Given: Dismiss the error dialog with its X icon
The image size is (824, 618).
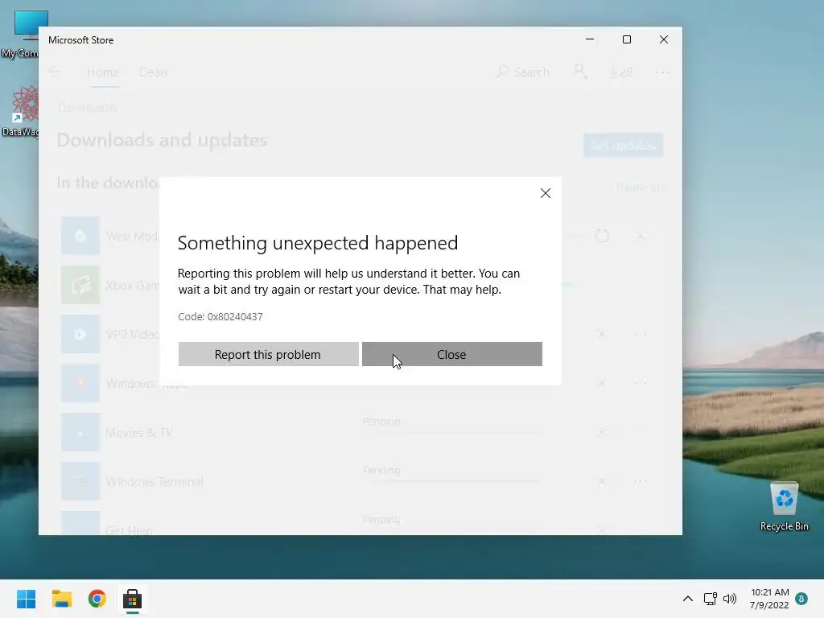Looking at the screenshot, I should (546, 193).
